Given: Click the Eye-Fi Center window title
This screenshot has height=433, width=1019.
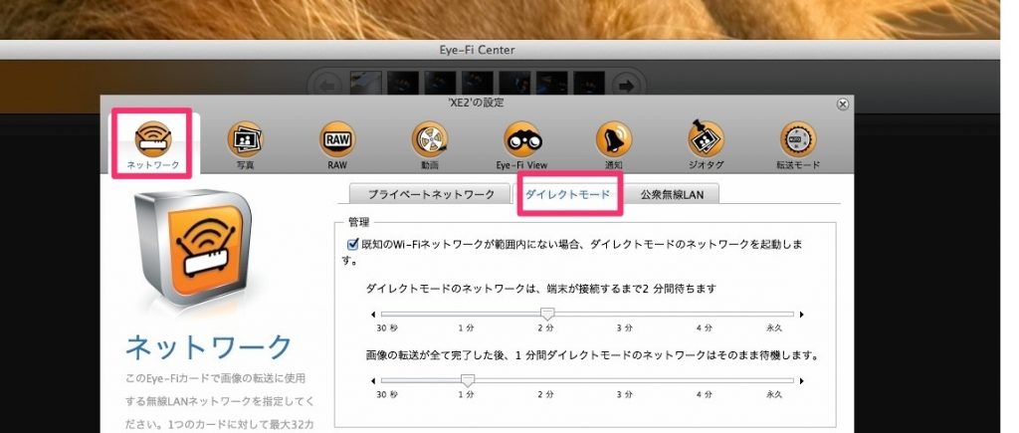Looking at the screenshot, I should [477, 50].
